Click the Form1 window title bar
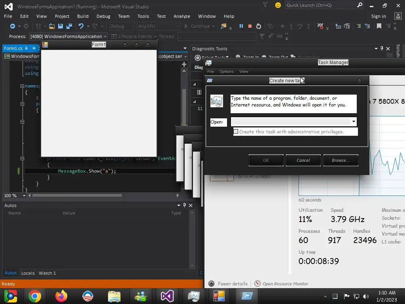 99,45
